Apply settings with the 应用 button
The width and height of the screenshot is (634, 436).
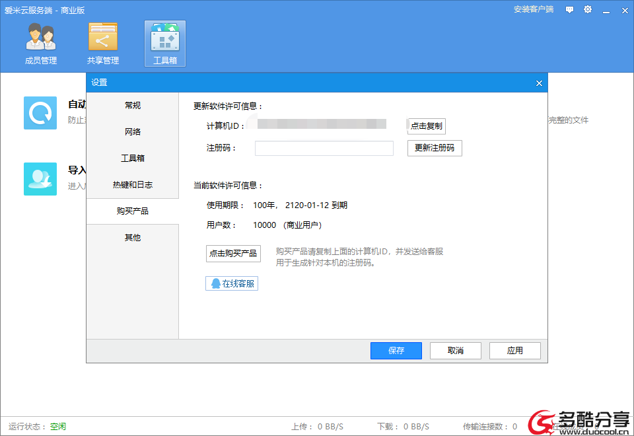click(x=515, y=351)
